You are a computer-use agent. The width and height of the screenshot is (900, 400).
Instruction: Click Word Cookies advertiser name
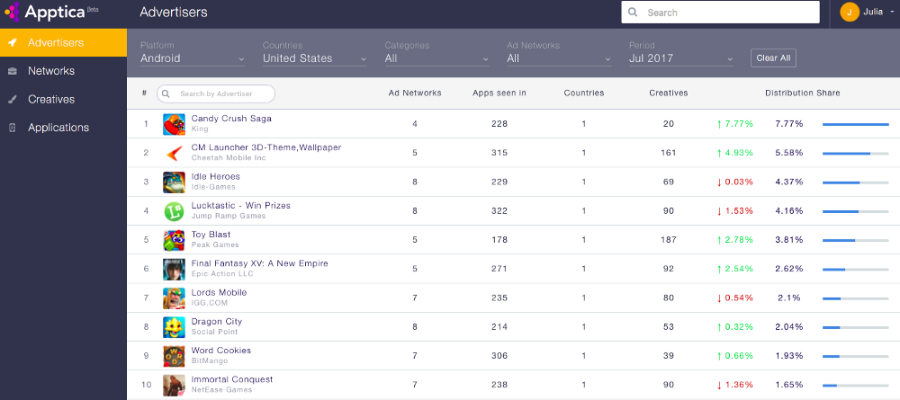pyautogui.click(x=221, y=351)
